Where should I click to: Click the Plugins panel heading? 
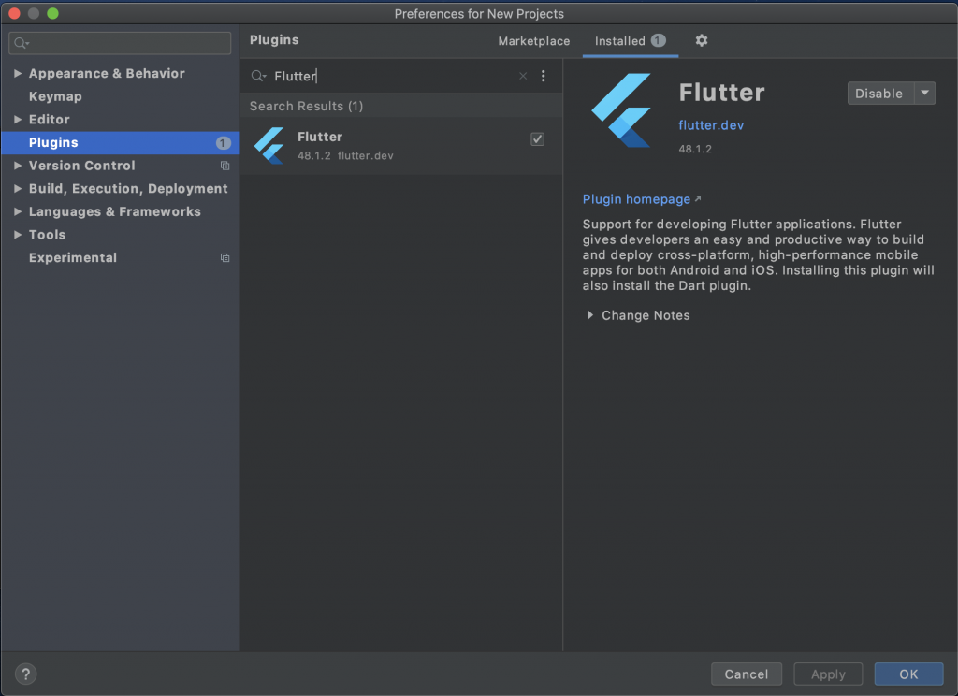click(274, 39)
